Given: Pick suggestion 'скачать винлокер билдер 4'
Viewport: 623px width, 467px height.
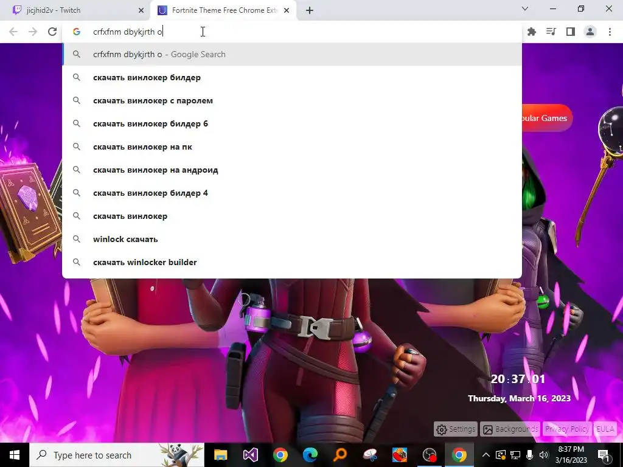Looking at the screenshot, I should (292, 193).
